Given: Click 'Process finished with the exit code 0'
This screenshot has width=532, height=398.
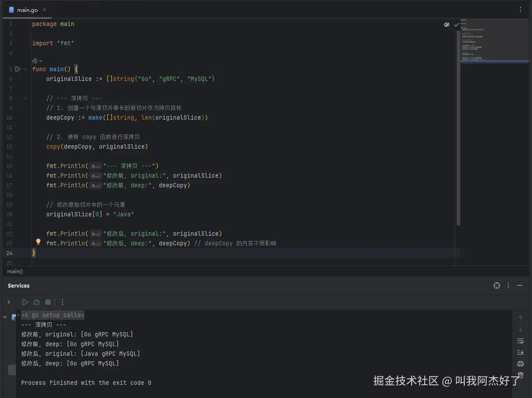Looking at the screenshot, I should tap(86, 383).
